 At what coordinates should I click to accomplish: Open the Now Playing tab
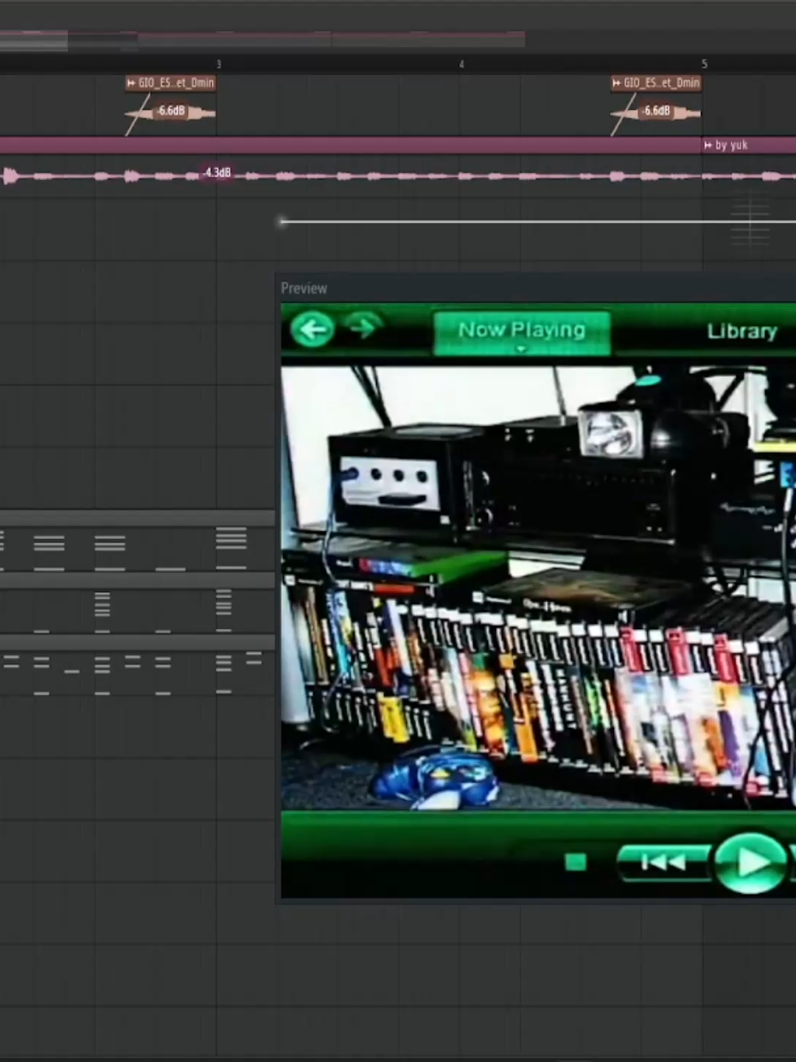coord(522,332)
